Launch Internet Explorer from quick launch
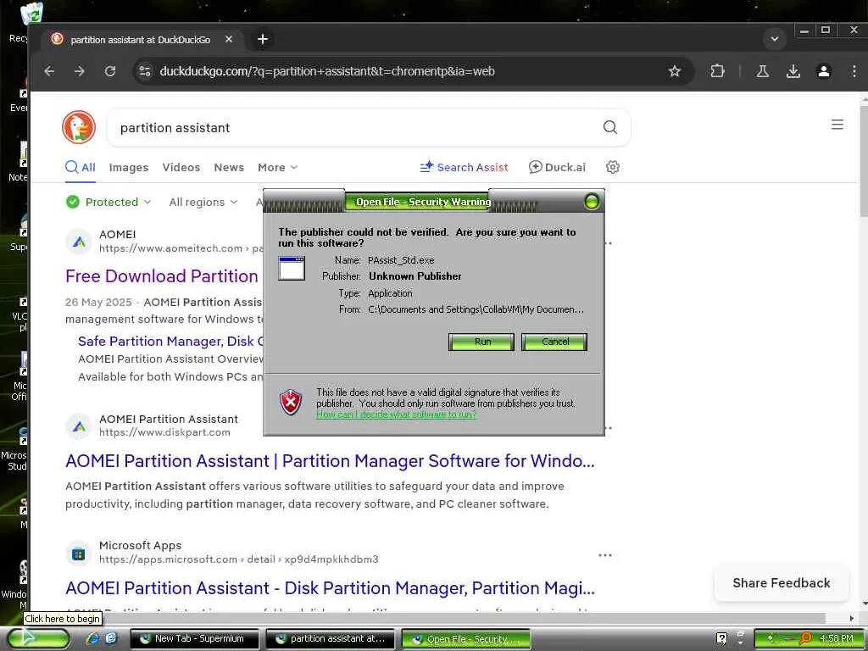Screen dimensions: 868x651 coord(92,638)
